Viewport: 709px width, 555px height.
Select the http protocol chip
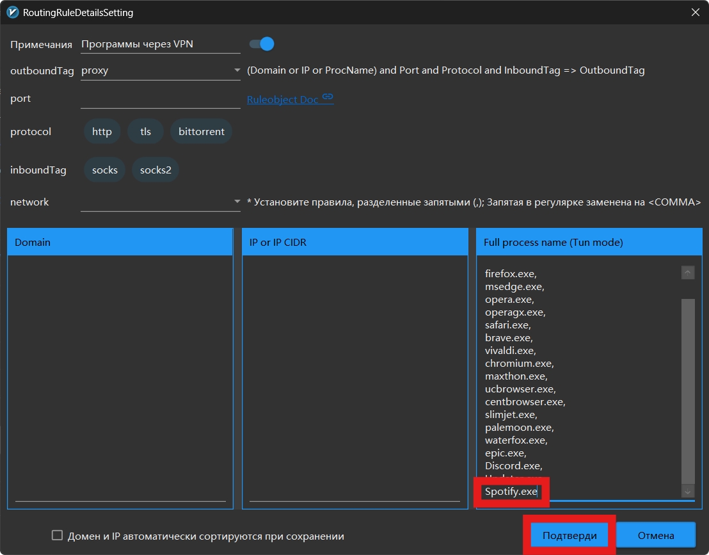(x=102, y=132)
